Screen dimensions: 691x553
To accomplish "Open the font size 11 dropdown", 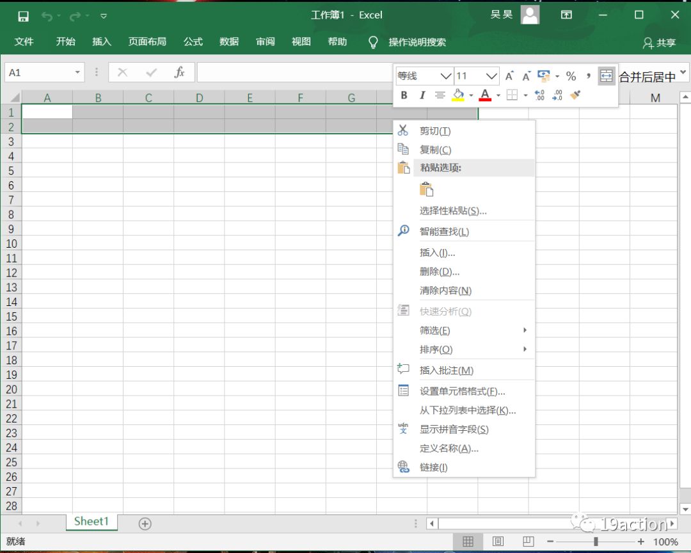I will 491,76.
